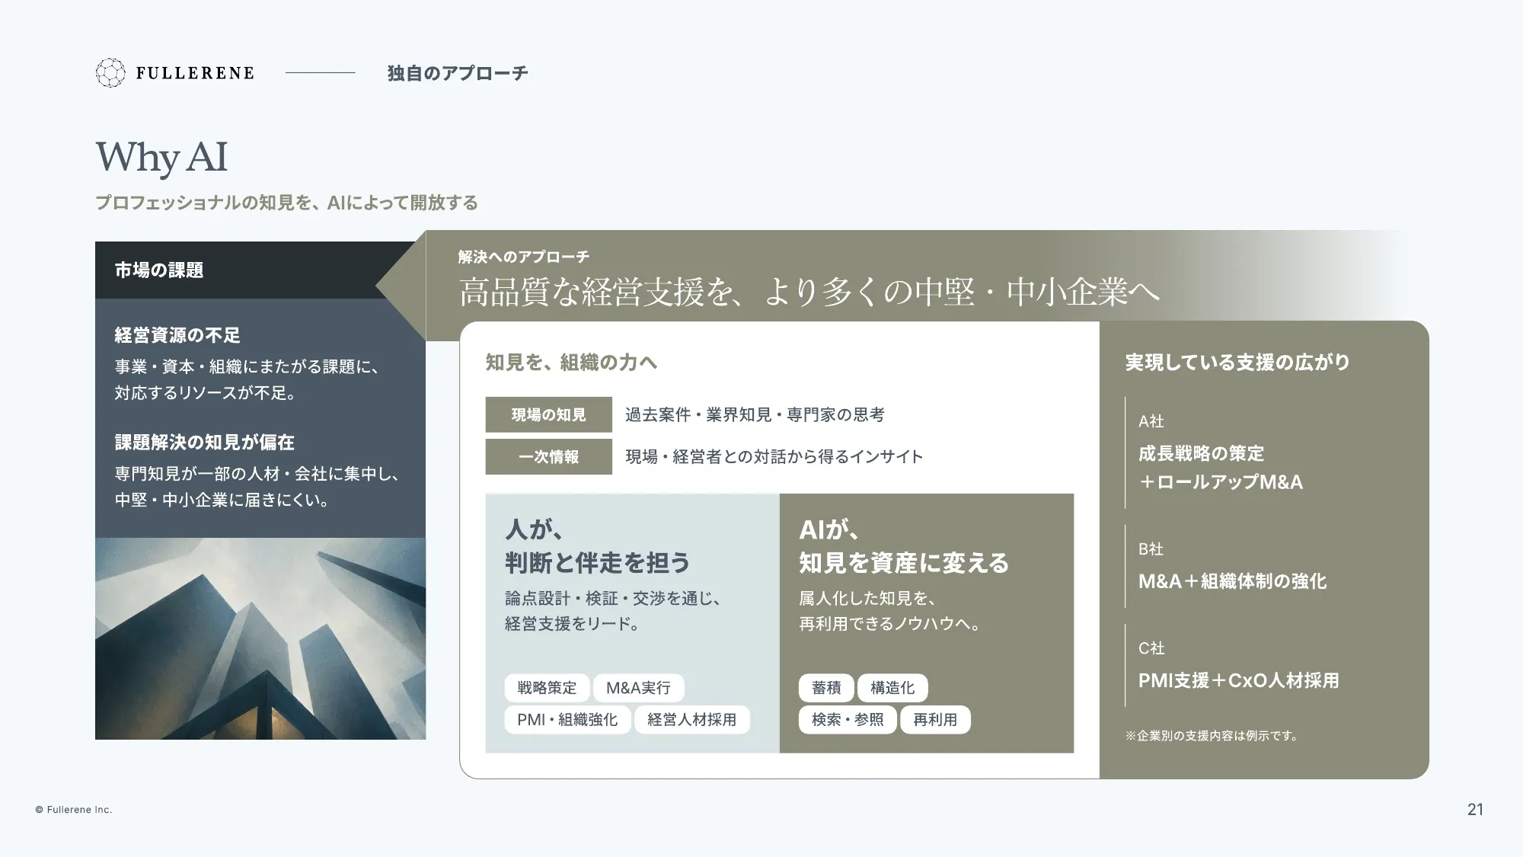Click the page number 21
1523x857 pixels.
click(x=1475, y=810)
